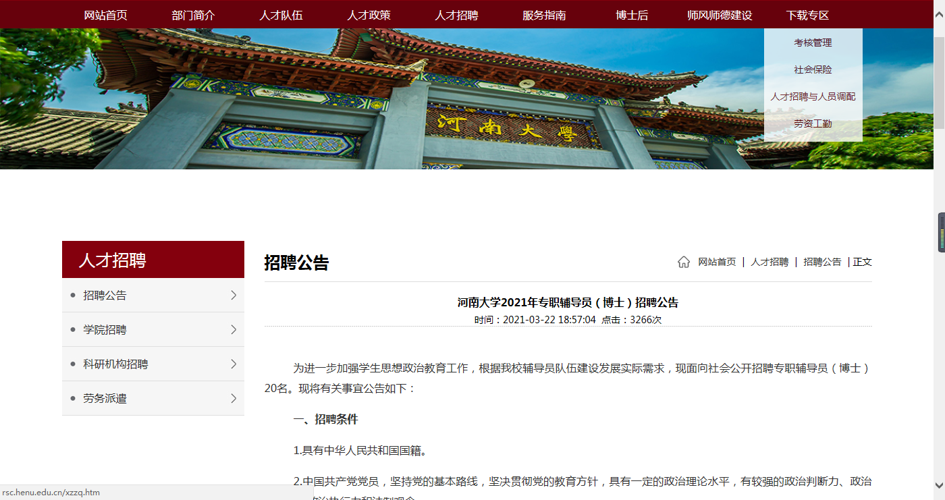Click the bullet icon beside 学院招聘
This screenshot has height=500, width=945.
[72, 329]
